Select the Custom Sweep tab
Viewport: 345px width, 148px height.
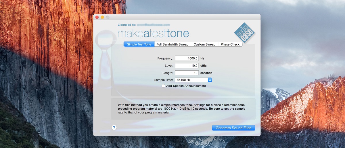click(204, 44)
